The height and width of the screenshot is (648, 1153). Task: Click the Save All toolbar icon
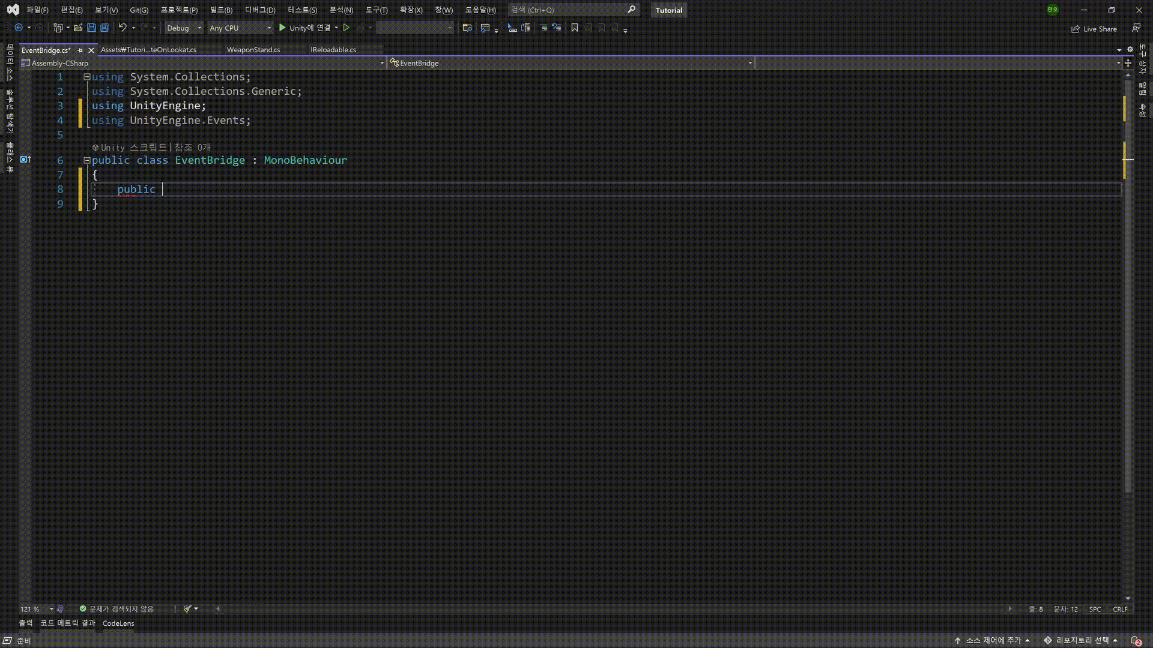pyautogui.click(x=104, y=28)
